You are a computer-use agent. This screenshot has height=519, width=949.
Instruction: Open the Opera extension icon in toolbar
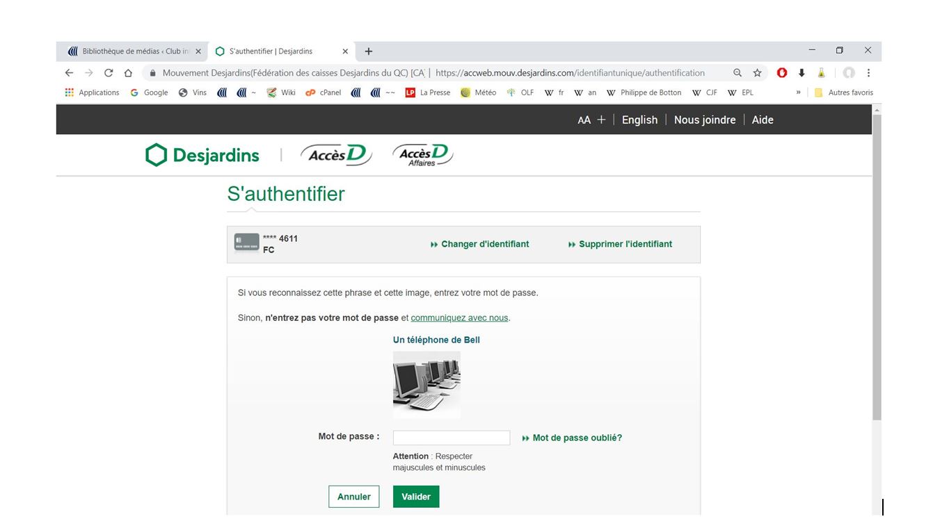coord(782,73)
